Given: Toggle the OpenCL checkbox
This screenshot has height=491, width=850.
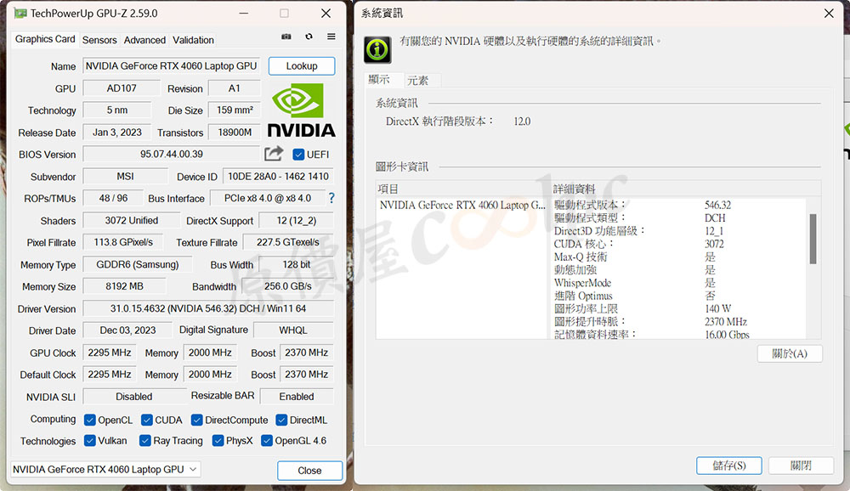Looking at the screenshot, I should [90, 420].
